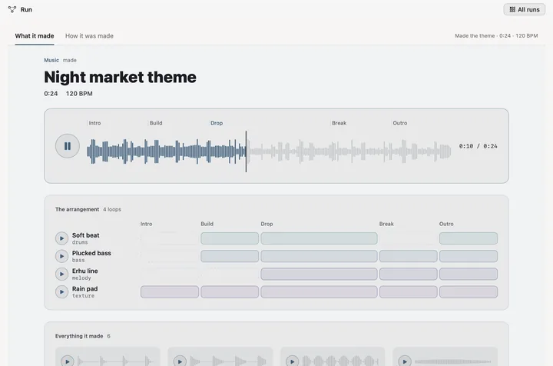
Task: Play the Soft beat drums loop
Action: (61, 238)
